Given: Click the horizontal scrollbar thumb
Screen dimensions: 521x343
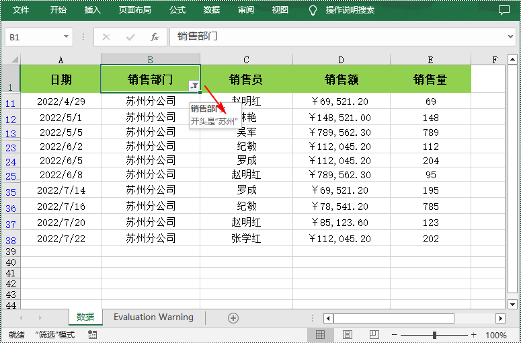Looking at the screenshot, I should point(394,318).
